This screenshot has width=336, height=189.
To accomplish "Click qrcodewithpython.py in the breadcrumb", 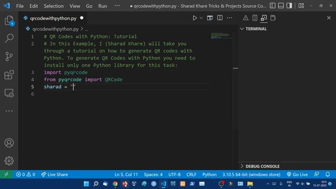I will (55, 29).
